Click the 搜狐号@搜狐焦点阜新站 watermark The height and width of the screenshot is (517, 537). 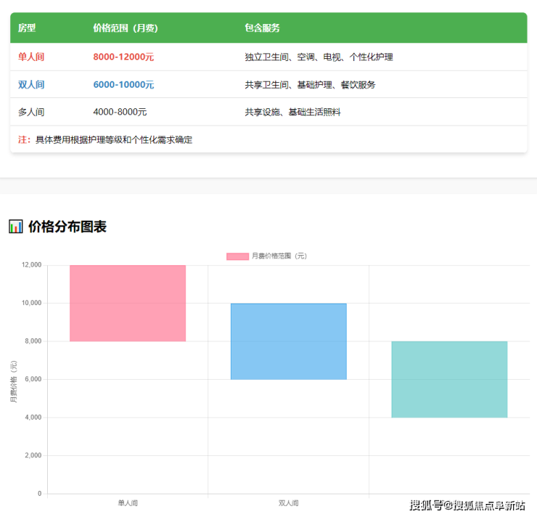click(x=467, y=505)
